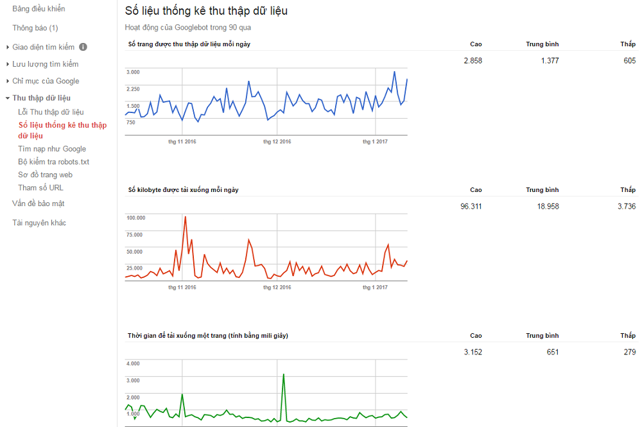
Task: Open Sơ đồ trang web page
Action: click(45, 175)
